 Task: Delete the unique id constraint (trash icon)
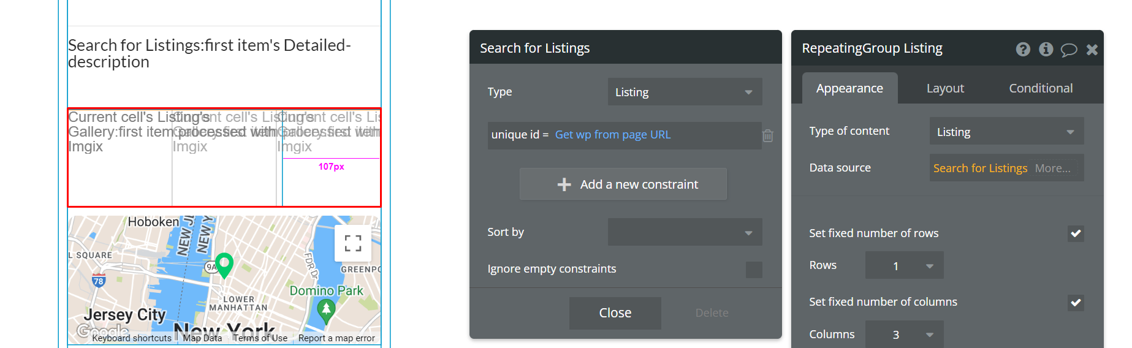point(767,135)
